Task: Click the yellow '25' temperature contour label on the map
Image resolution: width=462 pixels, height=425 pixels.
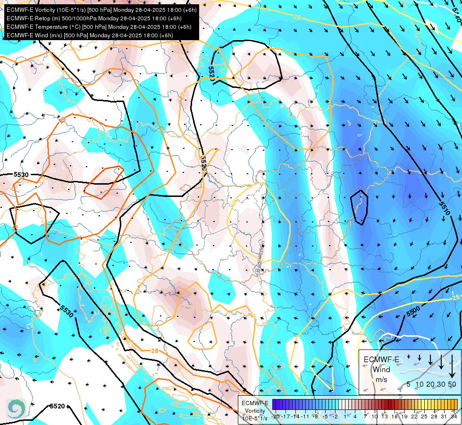Action: [x=455, y=297]
